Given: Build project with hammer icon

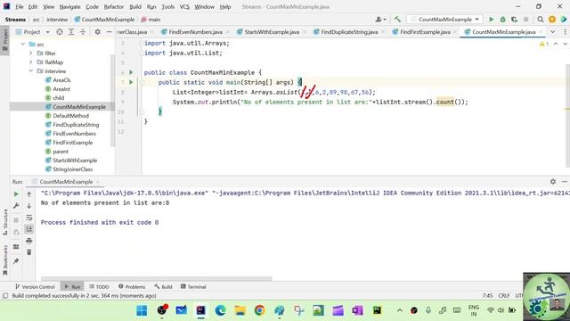Looking at the screenshot, I should [x=397, y=20].
